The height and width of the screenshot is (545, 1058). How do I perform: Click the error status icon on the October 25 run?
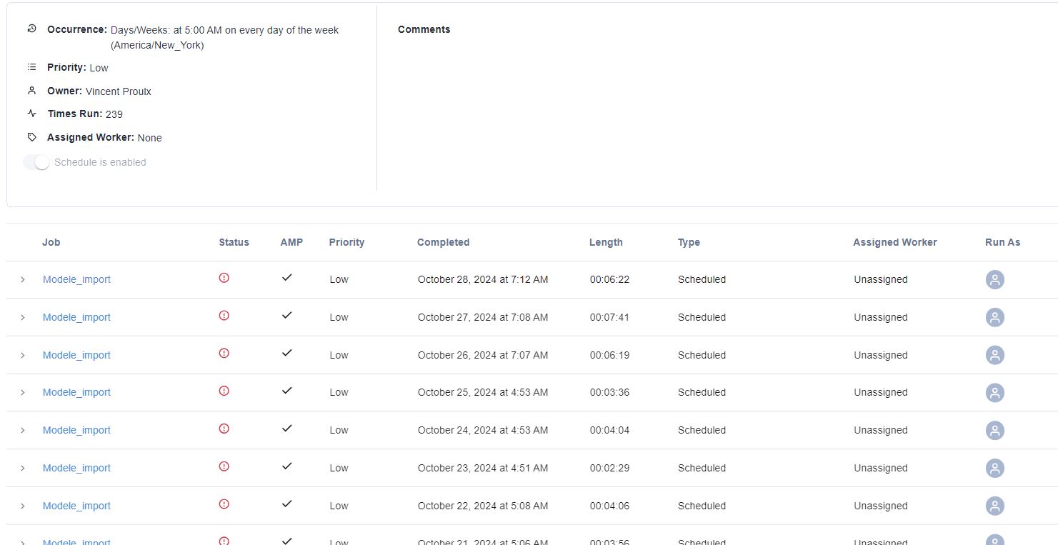224,391
